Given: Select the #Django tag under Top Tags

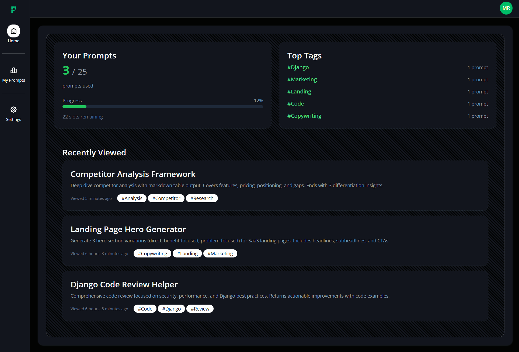Looking at the screenshot, I should point(298,67).
